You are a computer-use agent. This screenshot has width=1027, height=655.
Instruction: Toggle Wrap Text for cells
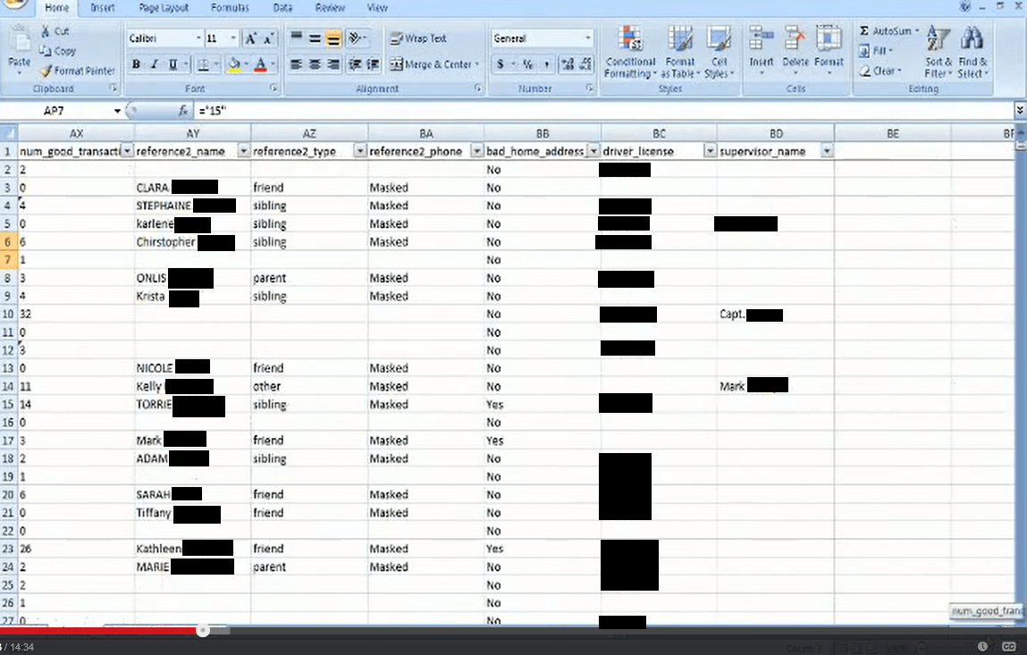click(x=418, y=38)
